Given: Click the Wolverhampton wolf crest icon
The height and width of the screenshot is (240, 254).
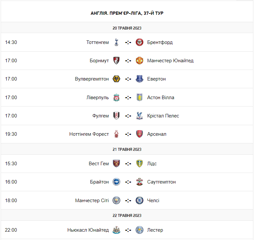Looking at the screenshot, I should 117,79.
